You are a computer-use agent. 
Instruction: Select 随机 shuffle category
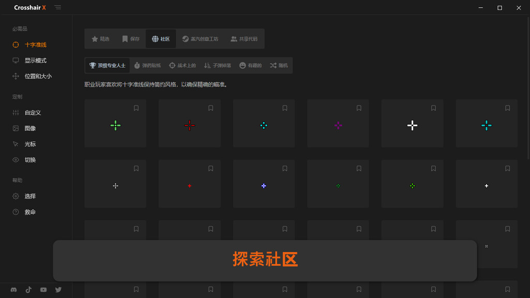(x=279, y=66)
